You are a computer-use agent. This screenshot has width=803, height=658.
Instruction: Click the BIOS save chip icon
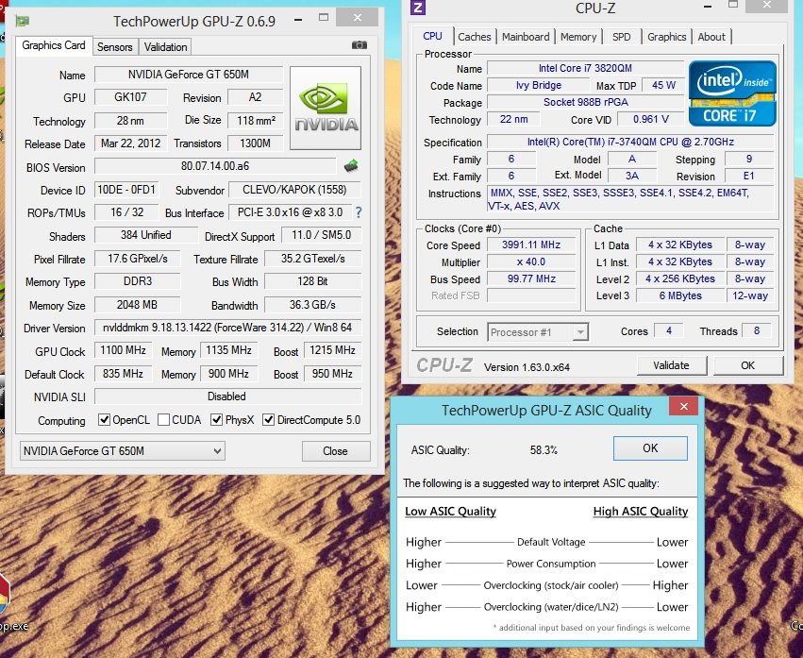(x=351, y=166)
